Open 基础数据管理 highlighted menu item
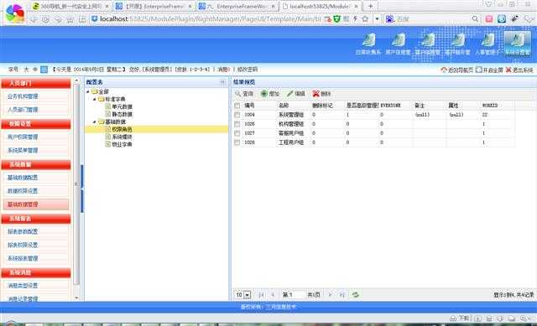This screenshot has height=326, width=537. [x=36, y=204]
